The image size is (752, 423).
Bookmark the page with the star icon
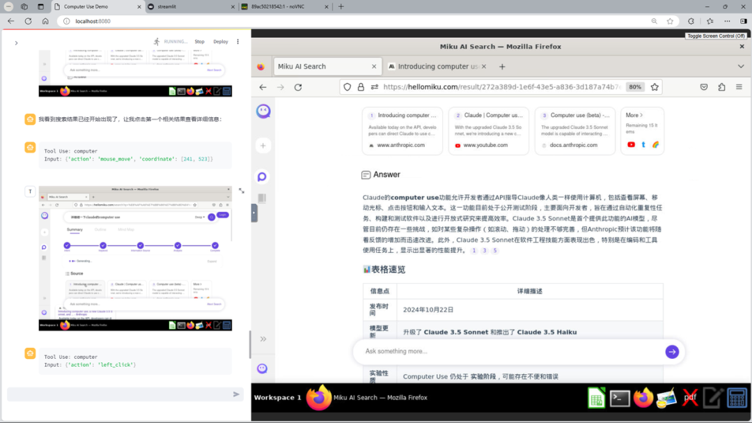[655, 87]
